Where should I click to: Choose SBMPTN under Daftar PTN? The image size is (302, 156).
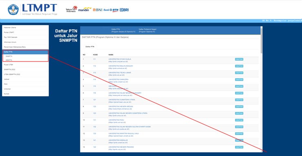coord(9,60)
